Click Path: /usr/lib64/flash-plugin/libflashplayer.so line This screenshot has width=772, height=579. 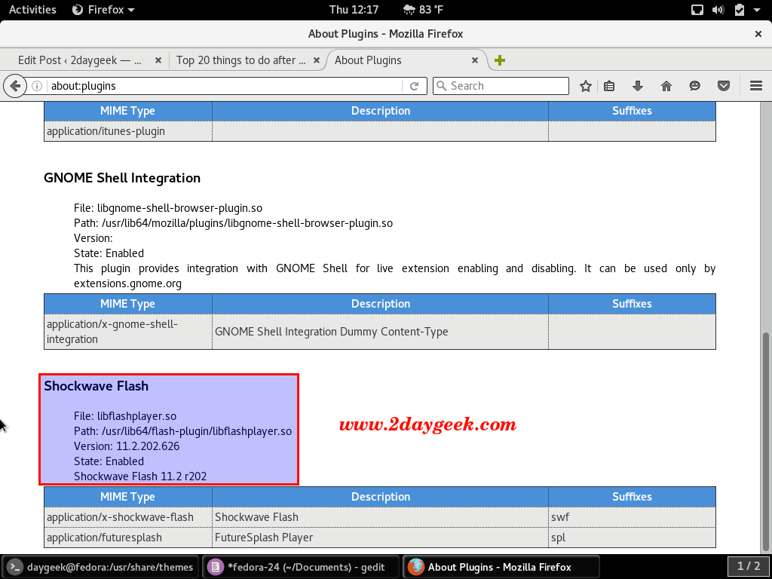pos(182,431)
